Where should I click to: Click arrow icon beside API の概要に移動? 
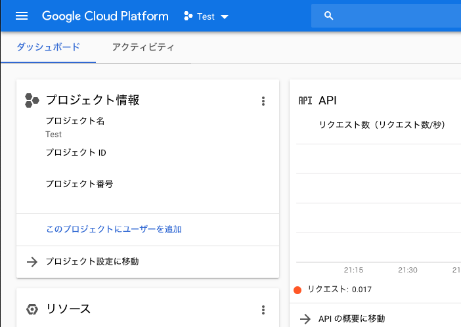[305, 318]
